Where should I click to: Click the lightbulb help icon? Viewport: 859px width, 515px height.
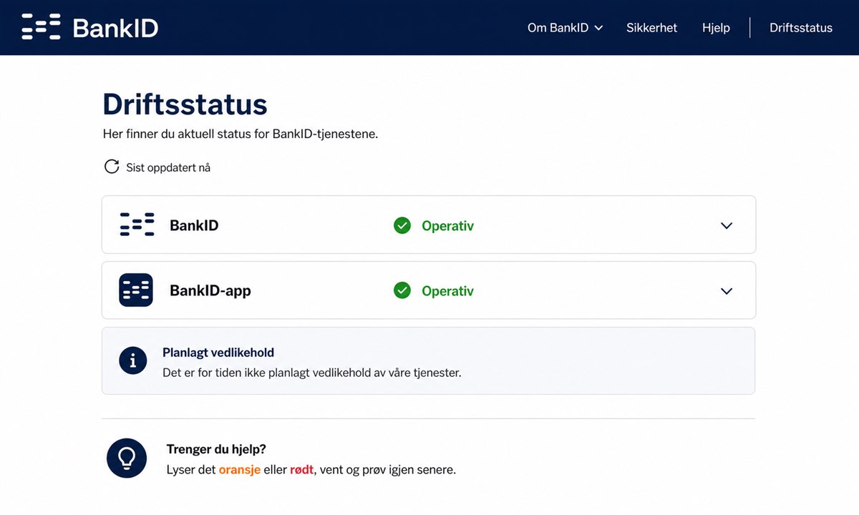coord(127,458)
